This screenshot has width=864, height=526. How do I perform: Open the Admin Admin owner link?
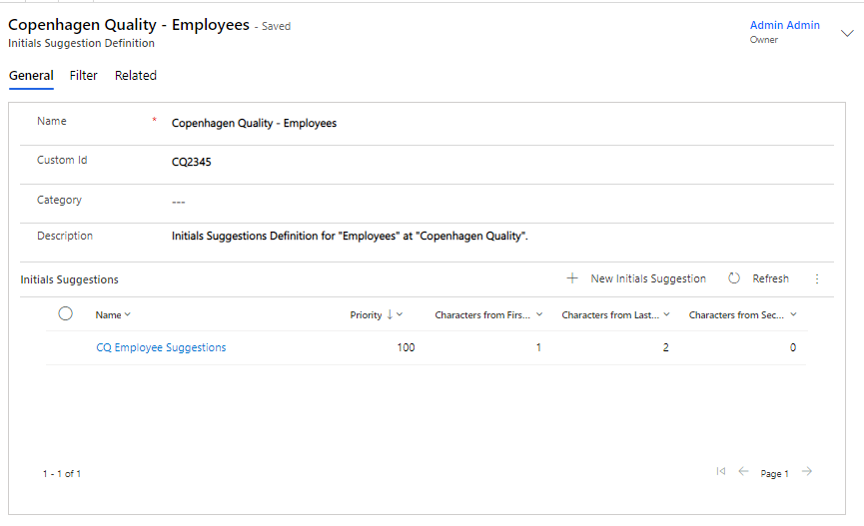pyautogui.click(x=784, y=25)
